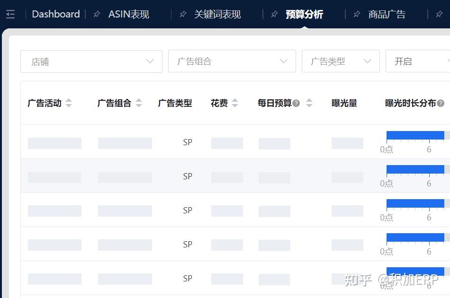Switch to the Dashboard tab
The width and height of the screenshot is (450, 298).
(x=55, y=14)
